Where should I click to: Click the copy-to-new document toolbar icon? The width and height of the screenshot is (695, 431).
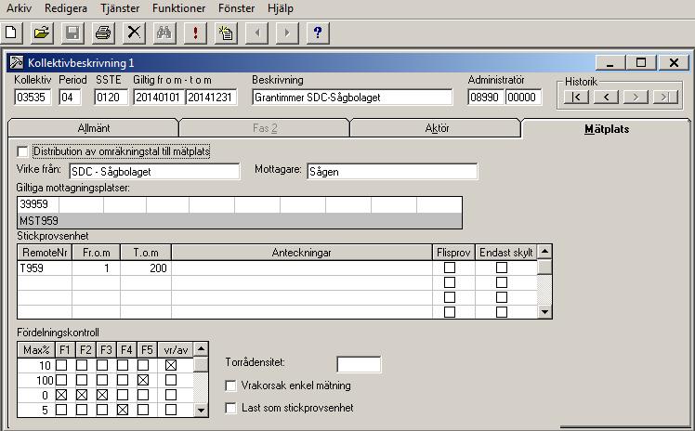[x=226, y=33]
